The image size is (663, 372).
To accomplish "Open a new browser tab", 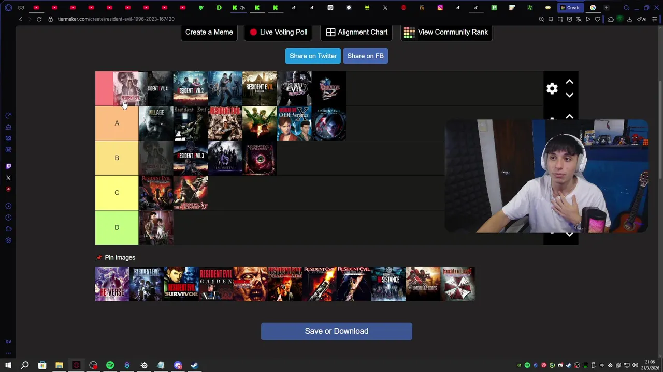I will click(x=607, y=8).
